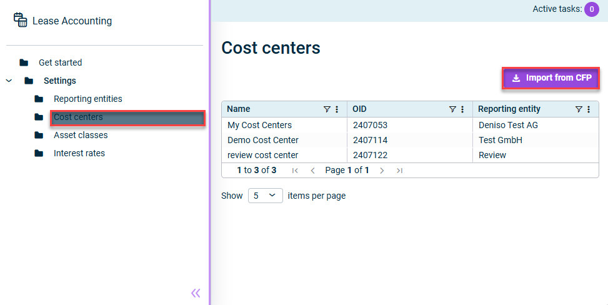Click the Import from CFP button
Screen dimensions: 608x305
(x=551, y=78)
